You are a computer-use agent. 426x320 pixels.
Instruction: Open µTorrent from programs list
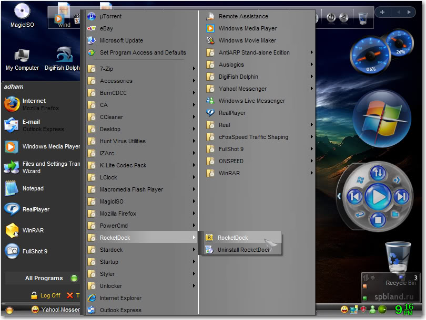(x=110, y=16)
